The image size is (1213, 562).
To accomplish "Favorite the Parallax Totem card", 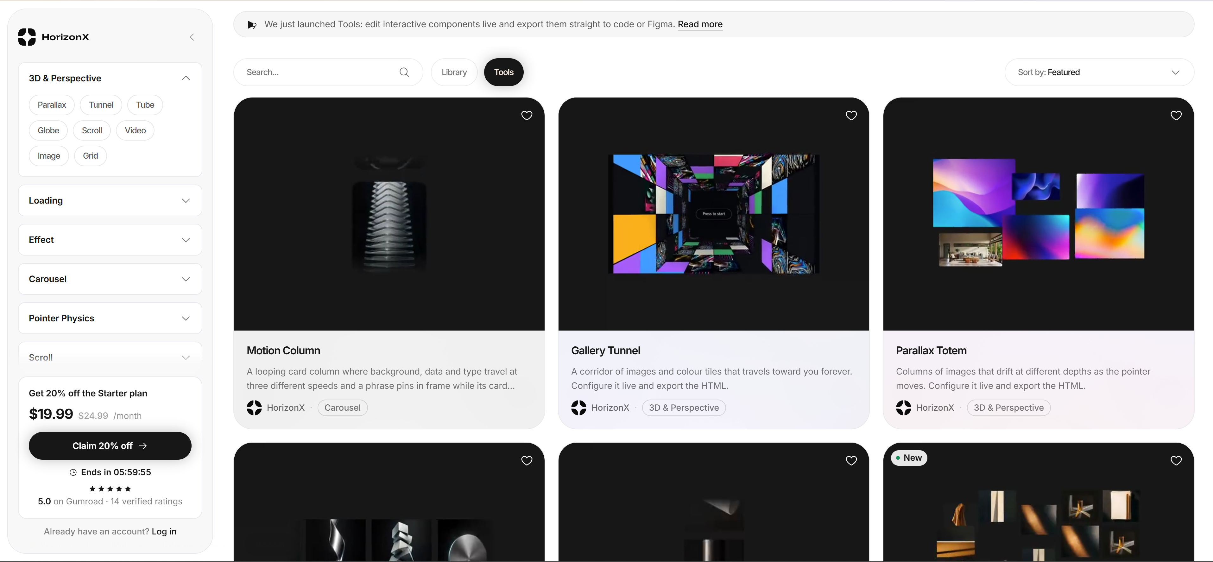I will 1176,115.
